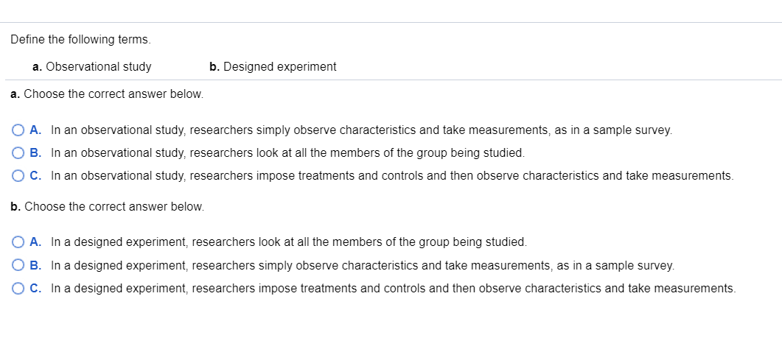
Task: Click designed experiment text about all group members
Action: point(289,242)
